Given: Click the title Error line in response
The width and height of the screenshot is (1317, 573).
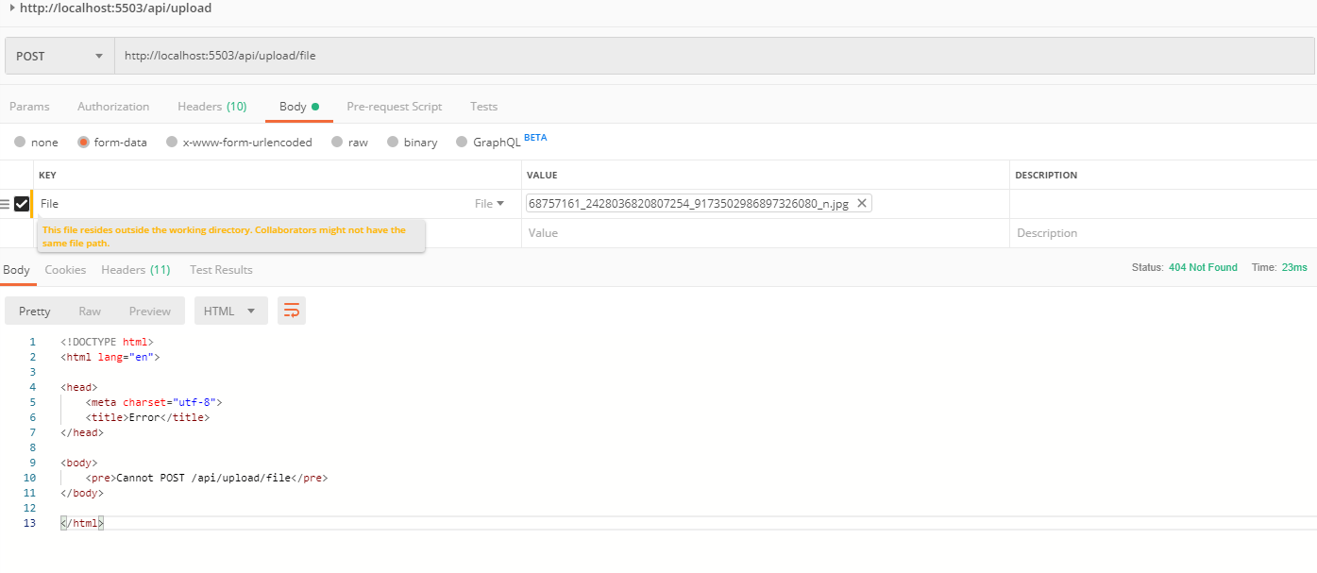Looking at the screenshot, I should pyautogui.click(x=147, y=417).
